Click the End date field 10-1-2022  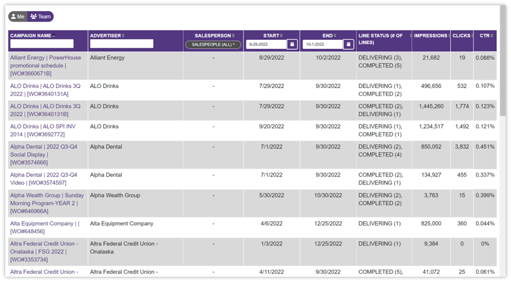tap(323, 44)
